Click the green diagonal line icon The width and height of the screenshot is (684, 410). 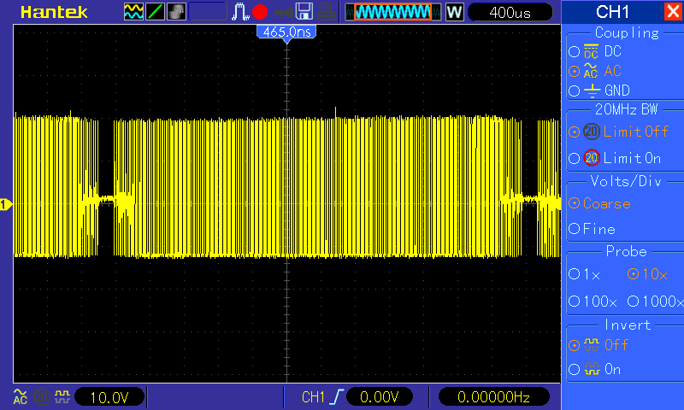[155, 12]
